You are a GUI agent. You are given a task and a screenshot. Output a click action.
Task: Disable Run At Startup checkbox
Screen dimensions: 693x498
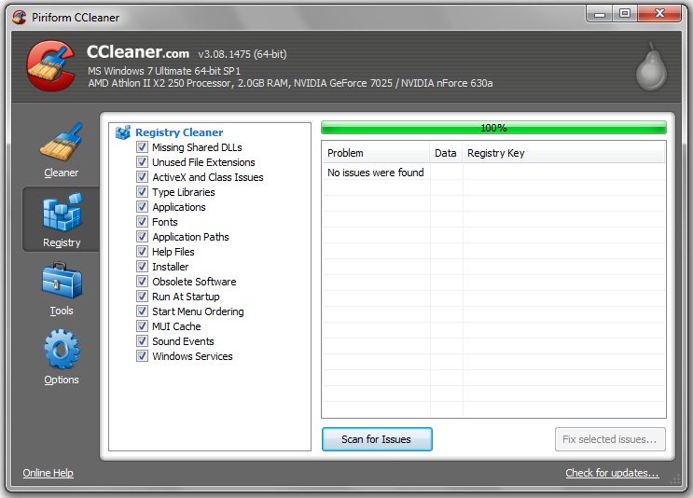[142, 296]
